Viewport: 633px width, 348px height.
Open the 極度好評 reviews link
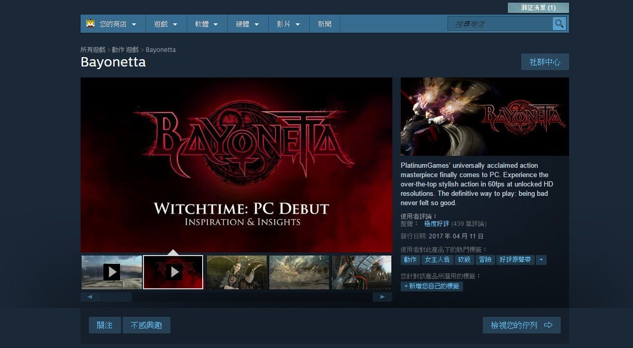(x=437, y=224)
